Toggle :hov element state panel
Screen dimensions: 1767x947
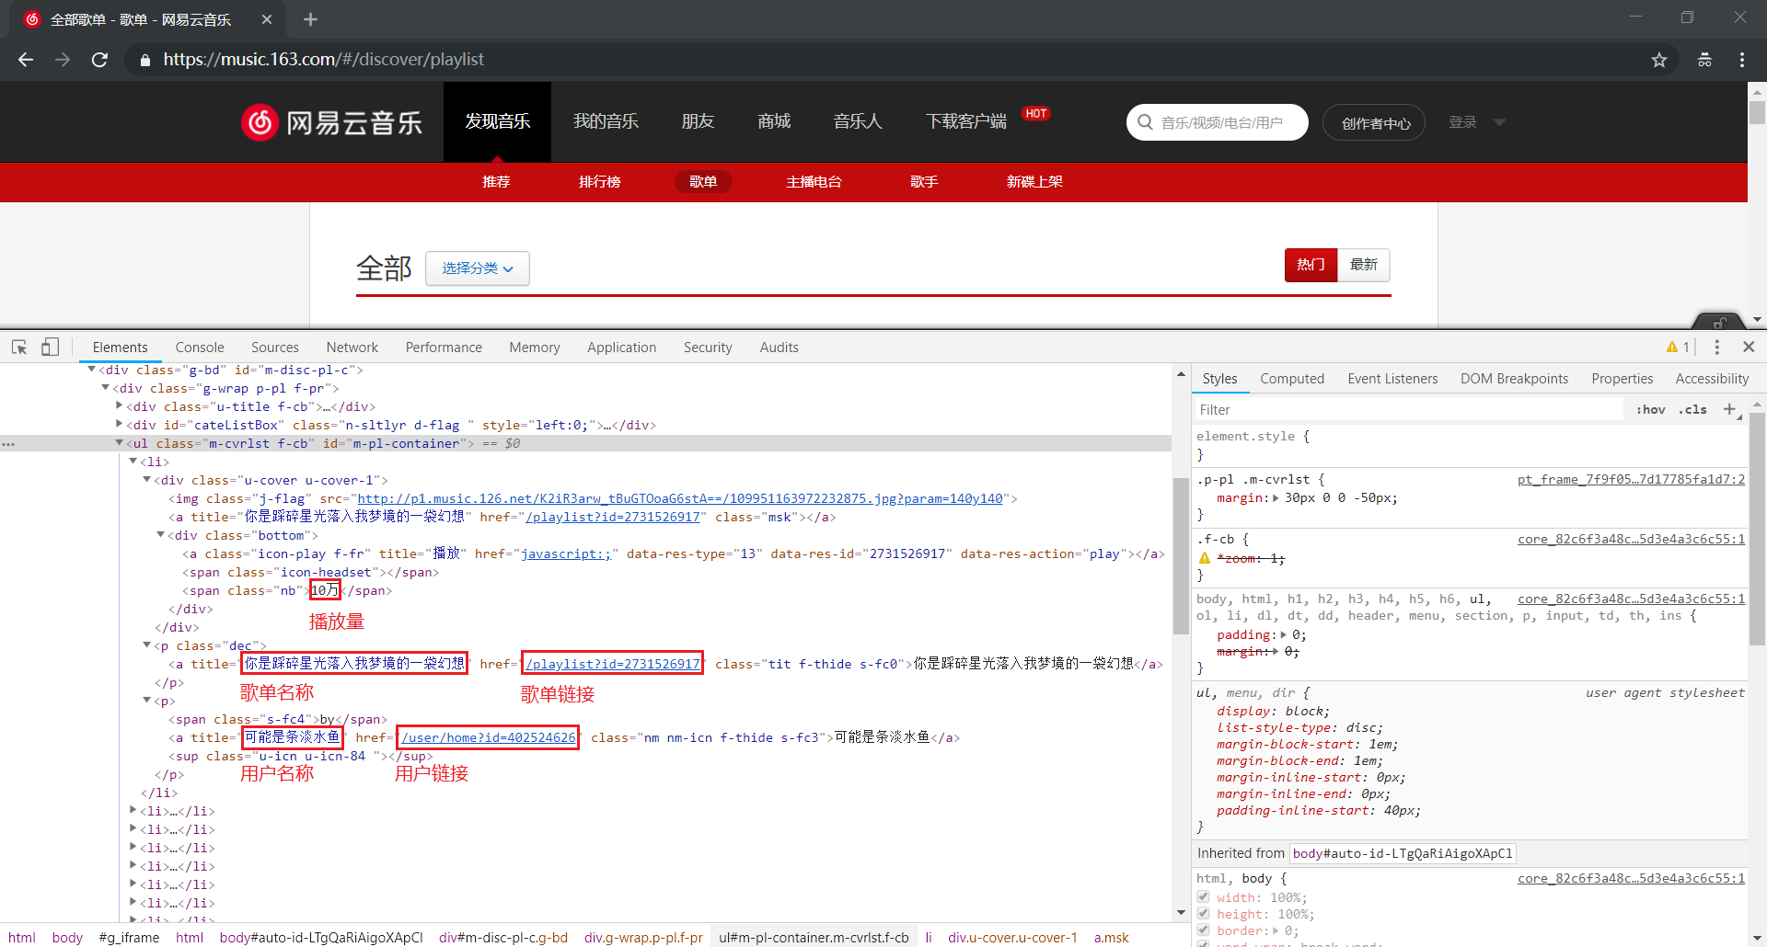[1650, 410]
